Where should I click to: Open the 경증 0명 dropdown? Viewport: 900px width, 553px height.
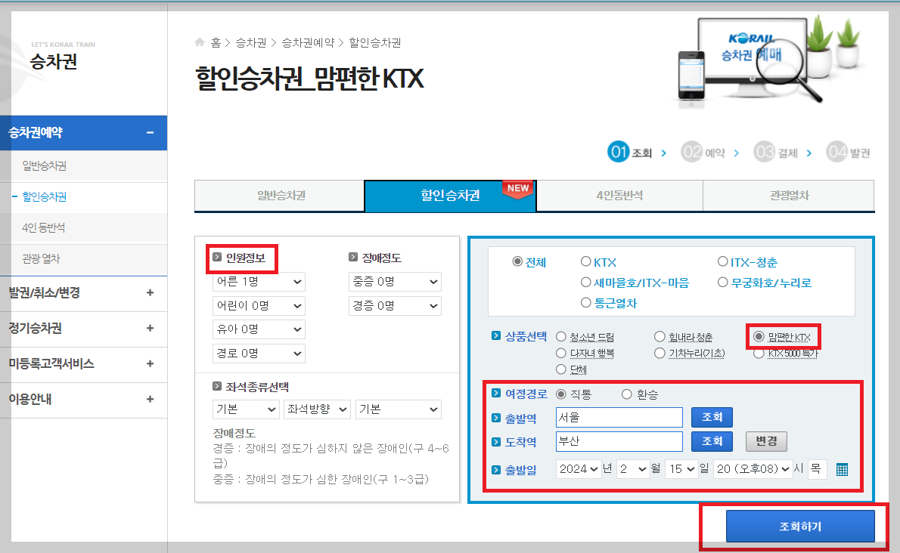coord(395,305)
